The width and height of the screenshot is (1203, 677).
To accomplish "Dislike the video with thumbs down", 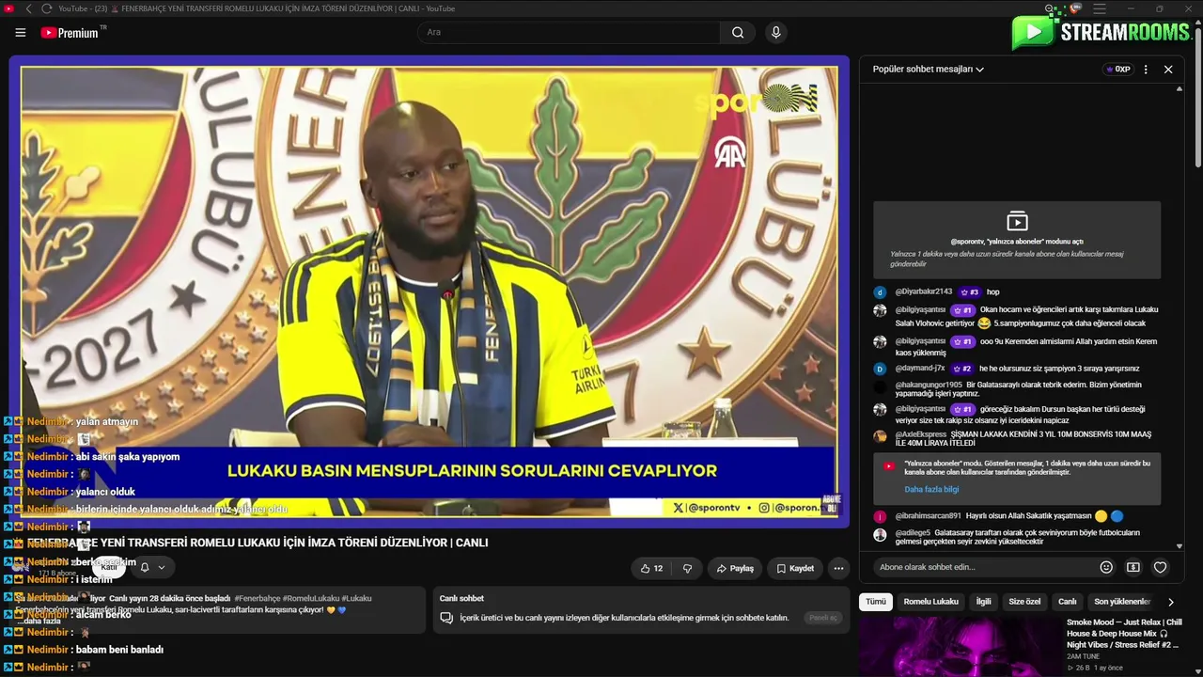I will [x=687, y=568].
